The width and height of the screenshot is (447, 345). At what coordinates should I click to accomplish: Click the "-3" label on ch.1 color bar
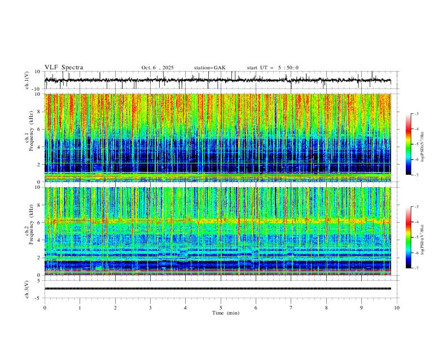point(416,113)
